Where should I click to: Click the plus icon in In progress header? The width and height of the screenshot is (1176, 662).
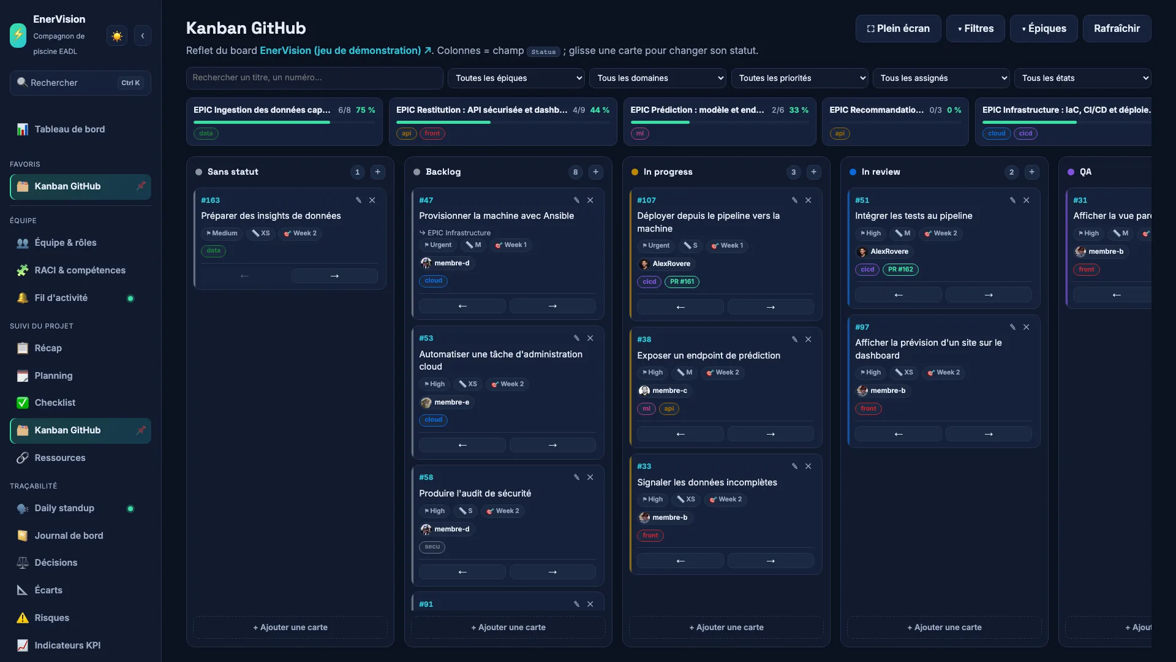pos(814,172)
